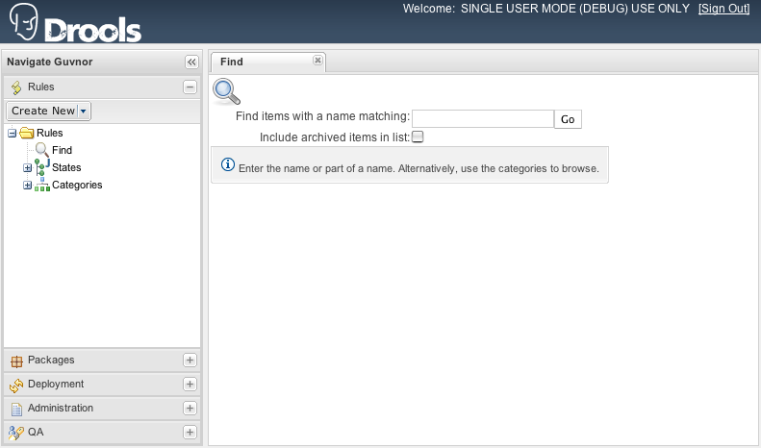761x448 pixels.
Task: Click the QA panel icon
Action: tap(16, 433)
